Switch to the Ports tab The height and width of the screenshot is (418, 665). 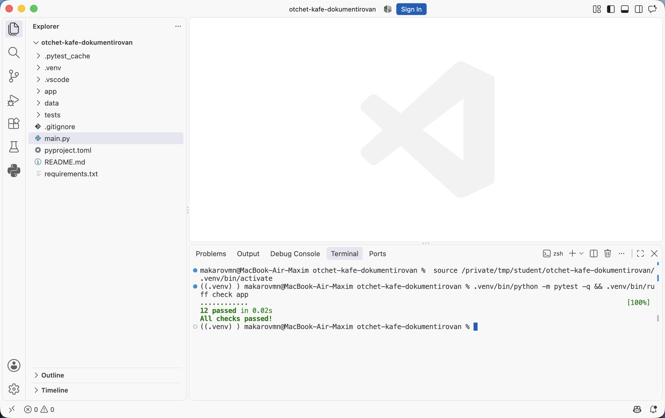(377, 253)
